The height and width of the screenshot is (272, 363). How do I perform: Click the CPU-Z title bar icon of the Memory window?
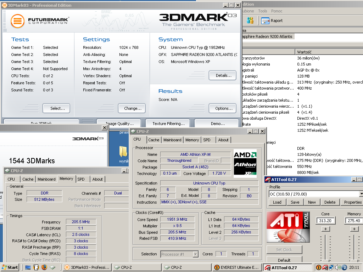(7, 171)
